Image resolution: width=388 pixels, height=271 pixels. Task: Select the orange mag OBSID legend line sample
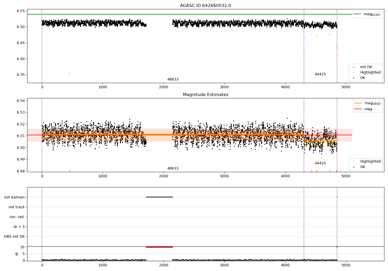point(358,103)
